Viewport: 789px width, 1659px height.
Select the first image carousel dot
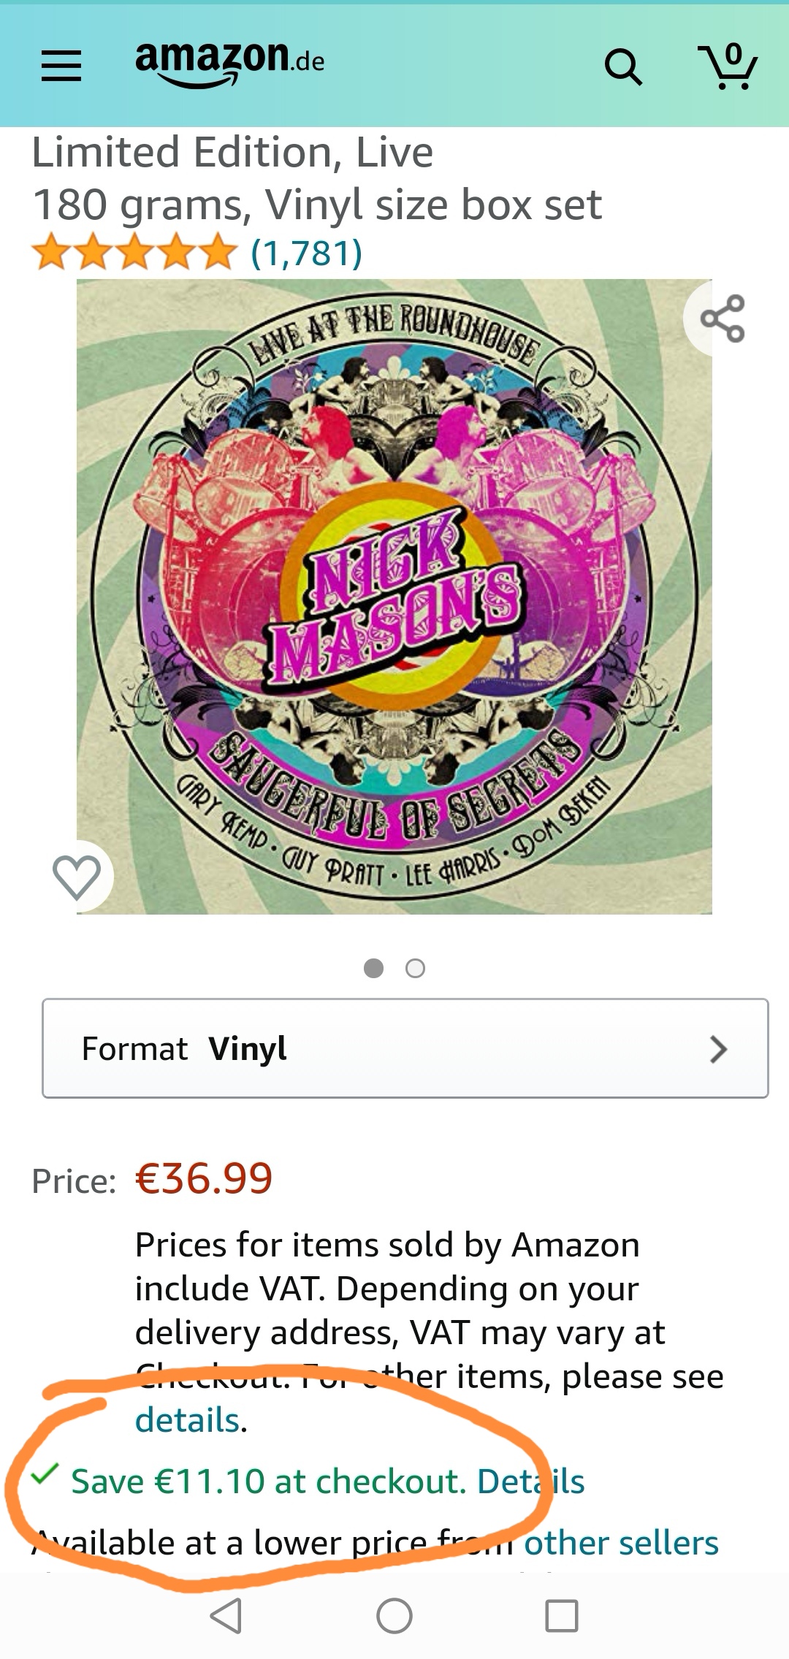tap(373, 968)
